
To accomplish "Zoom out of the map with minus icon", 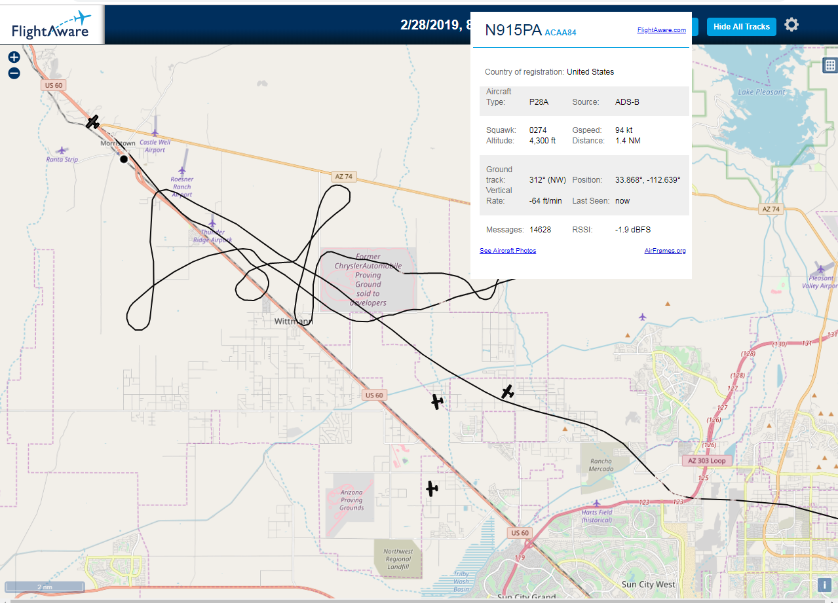I will [x=14, y=73].
